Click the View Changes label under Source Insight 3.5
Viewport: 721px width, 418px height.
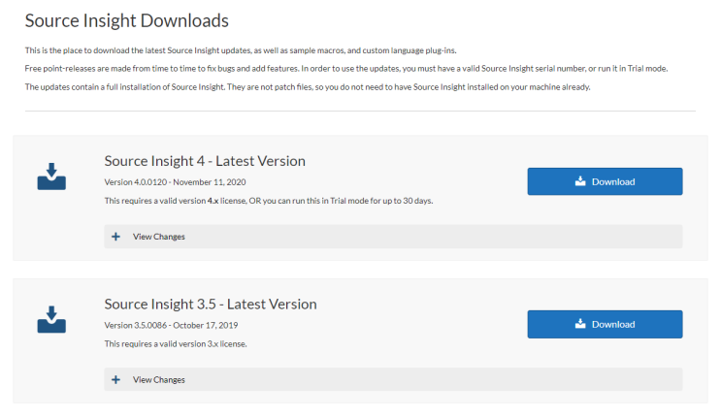(158, 380)
